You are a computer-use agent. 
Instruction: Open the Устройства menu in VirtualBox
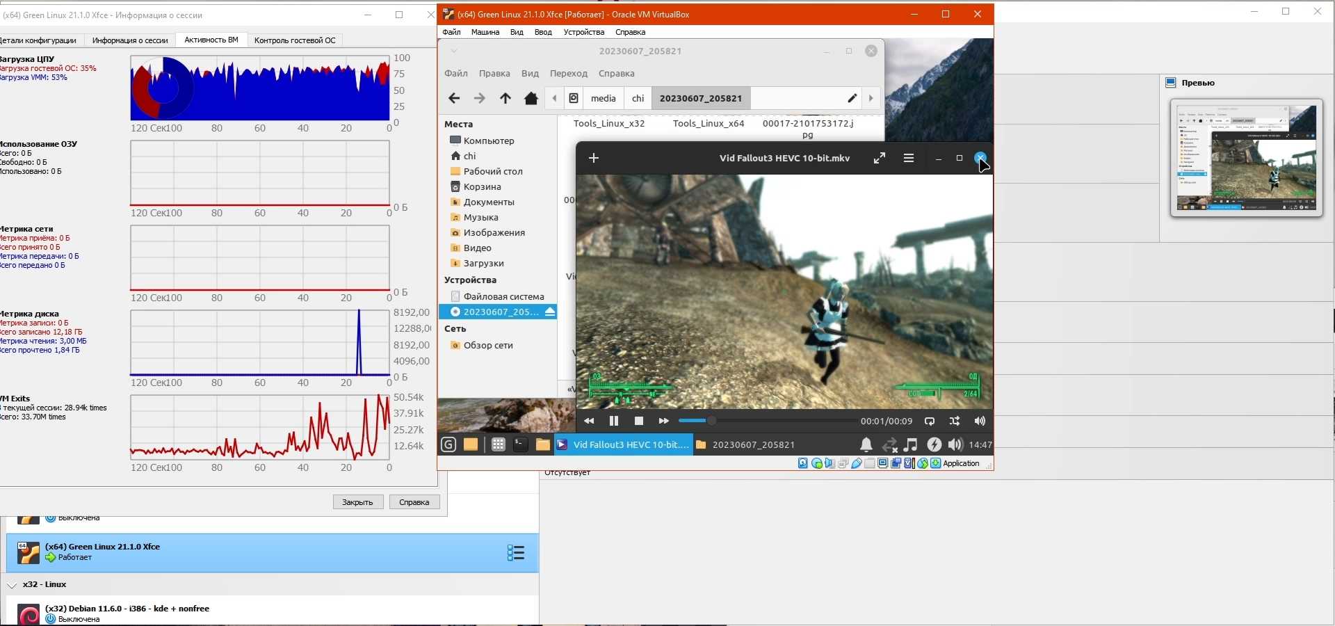coord(583,32)
